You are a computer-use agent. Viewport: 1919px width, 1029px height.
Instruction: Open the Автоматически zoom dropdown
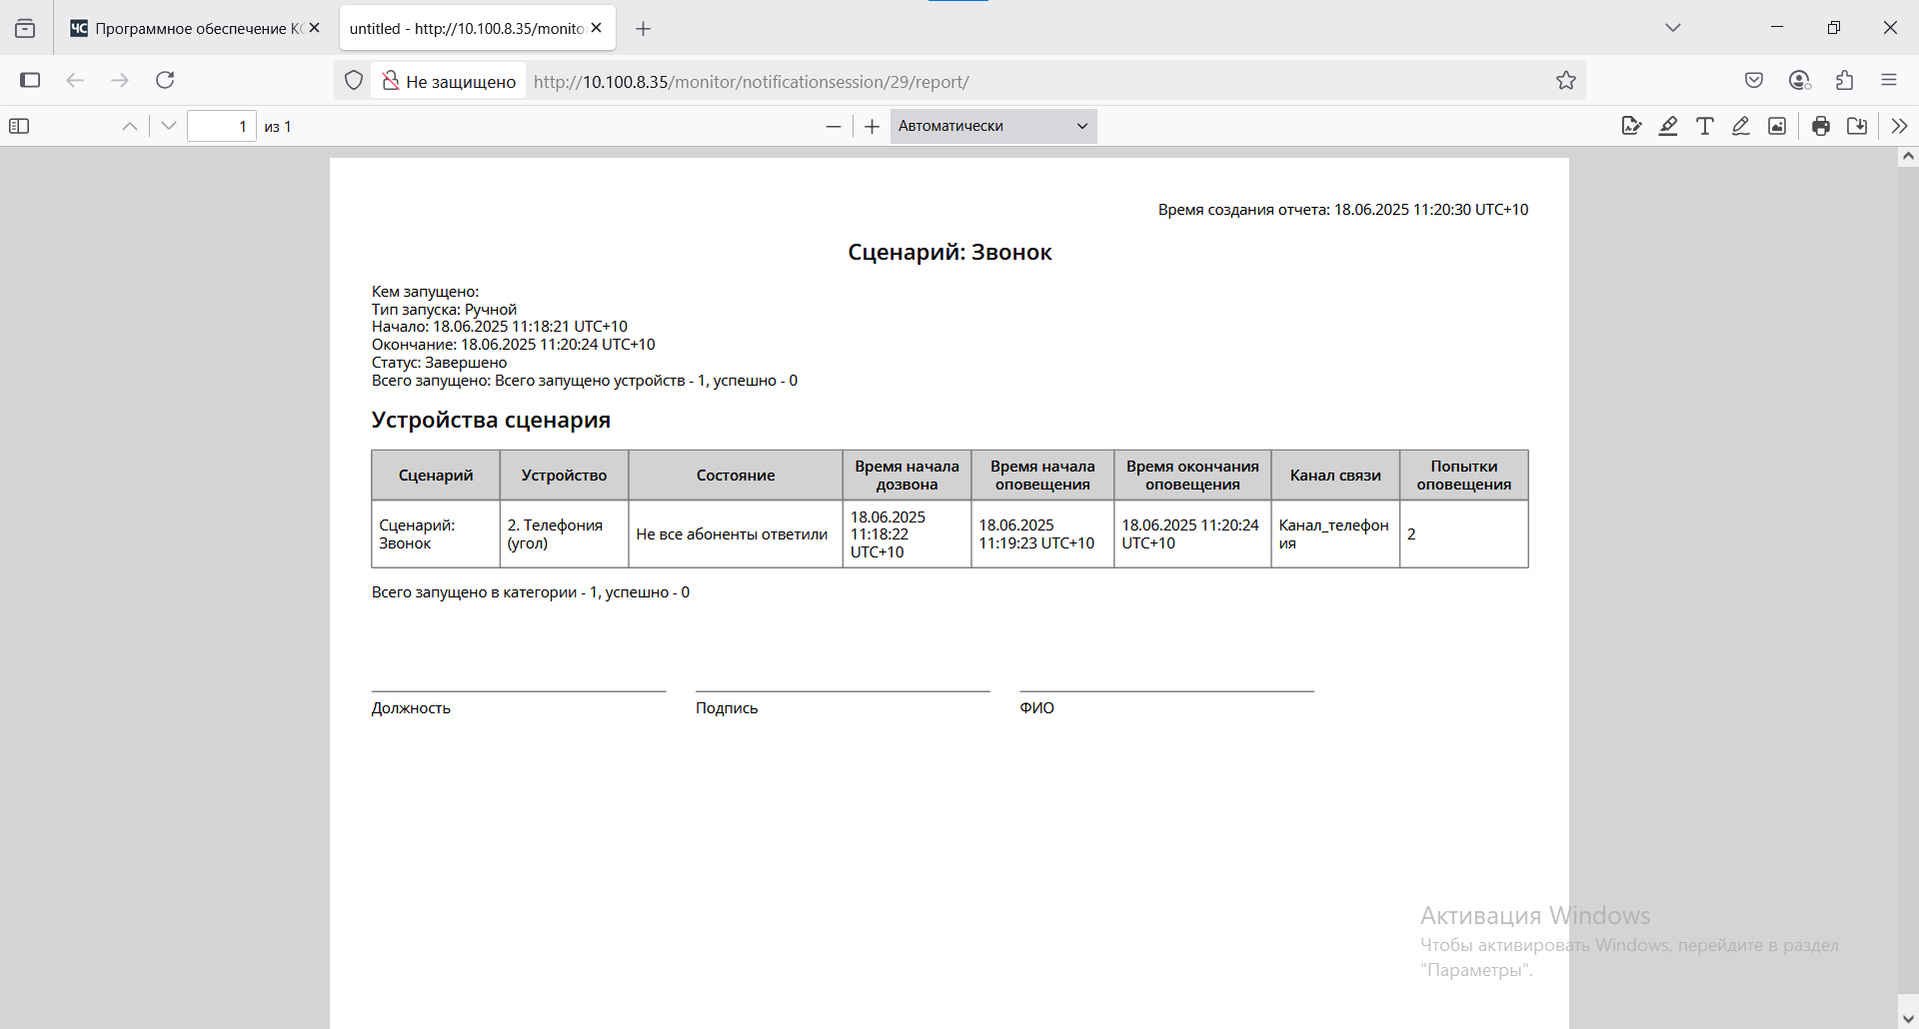[993, 126]
